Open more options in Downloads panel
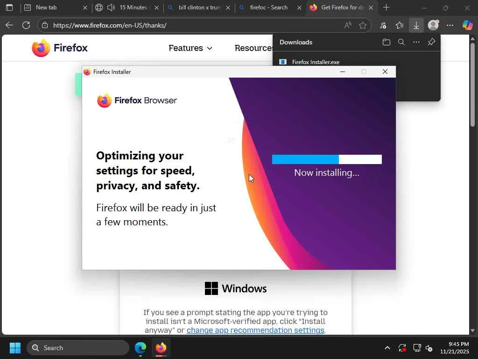Image resolution: width=478 pixels, height=359 pixels. click(416, 42)
